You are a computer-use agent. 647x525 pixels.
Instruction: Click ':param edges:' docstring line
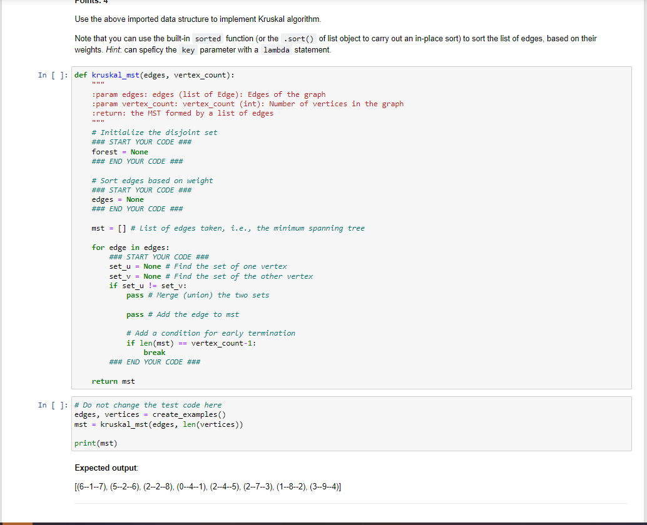[208, 94]
